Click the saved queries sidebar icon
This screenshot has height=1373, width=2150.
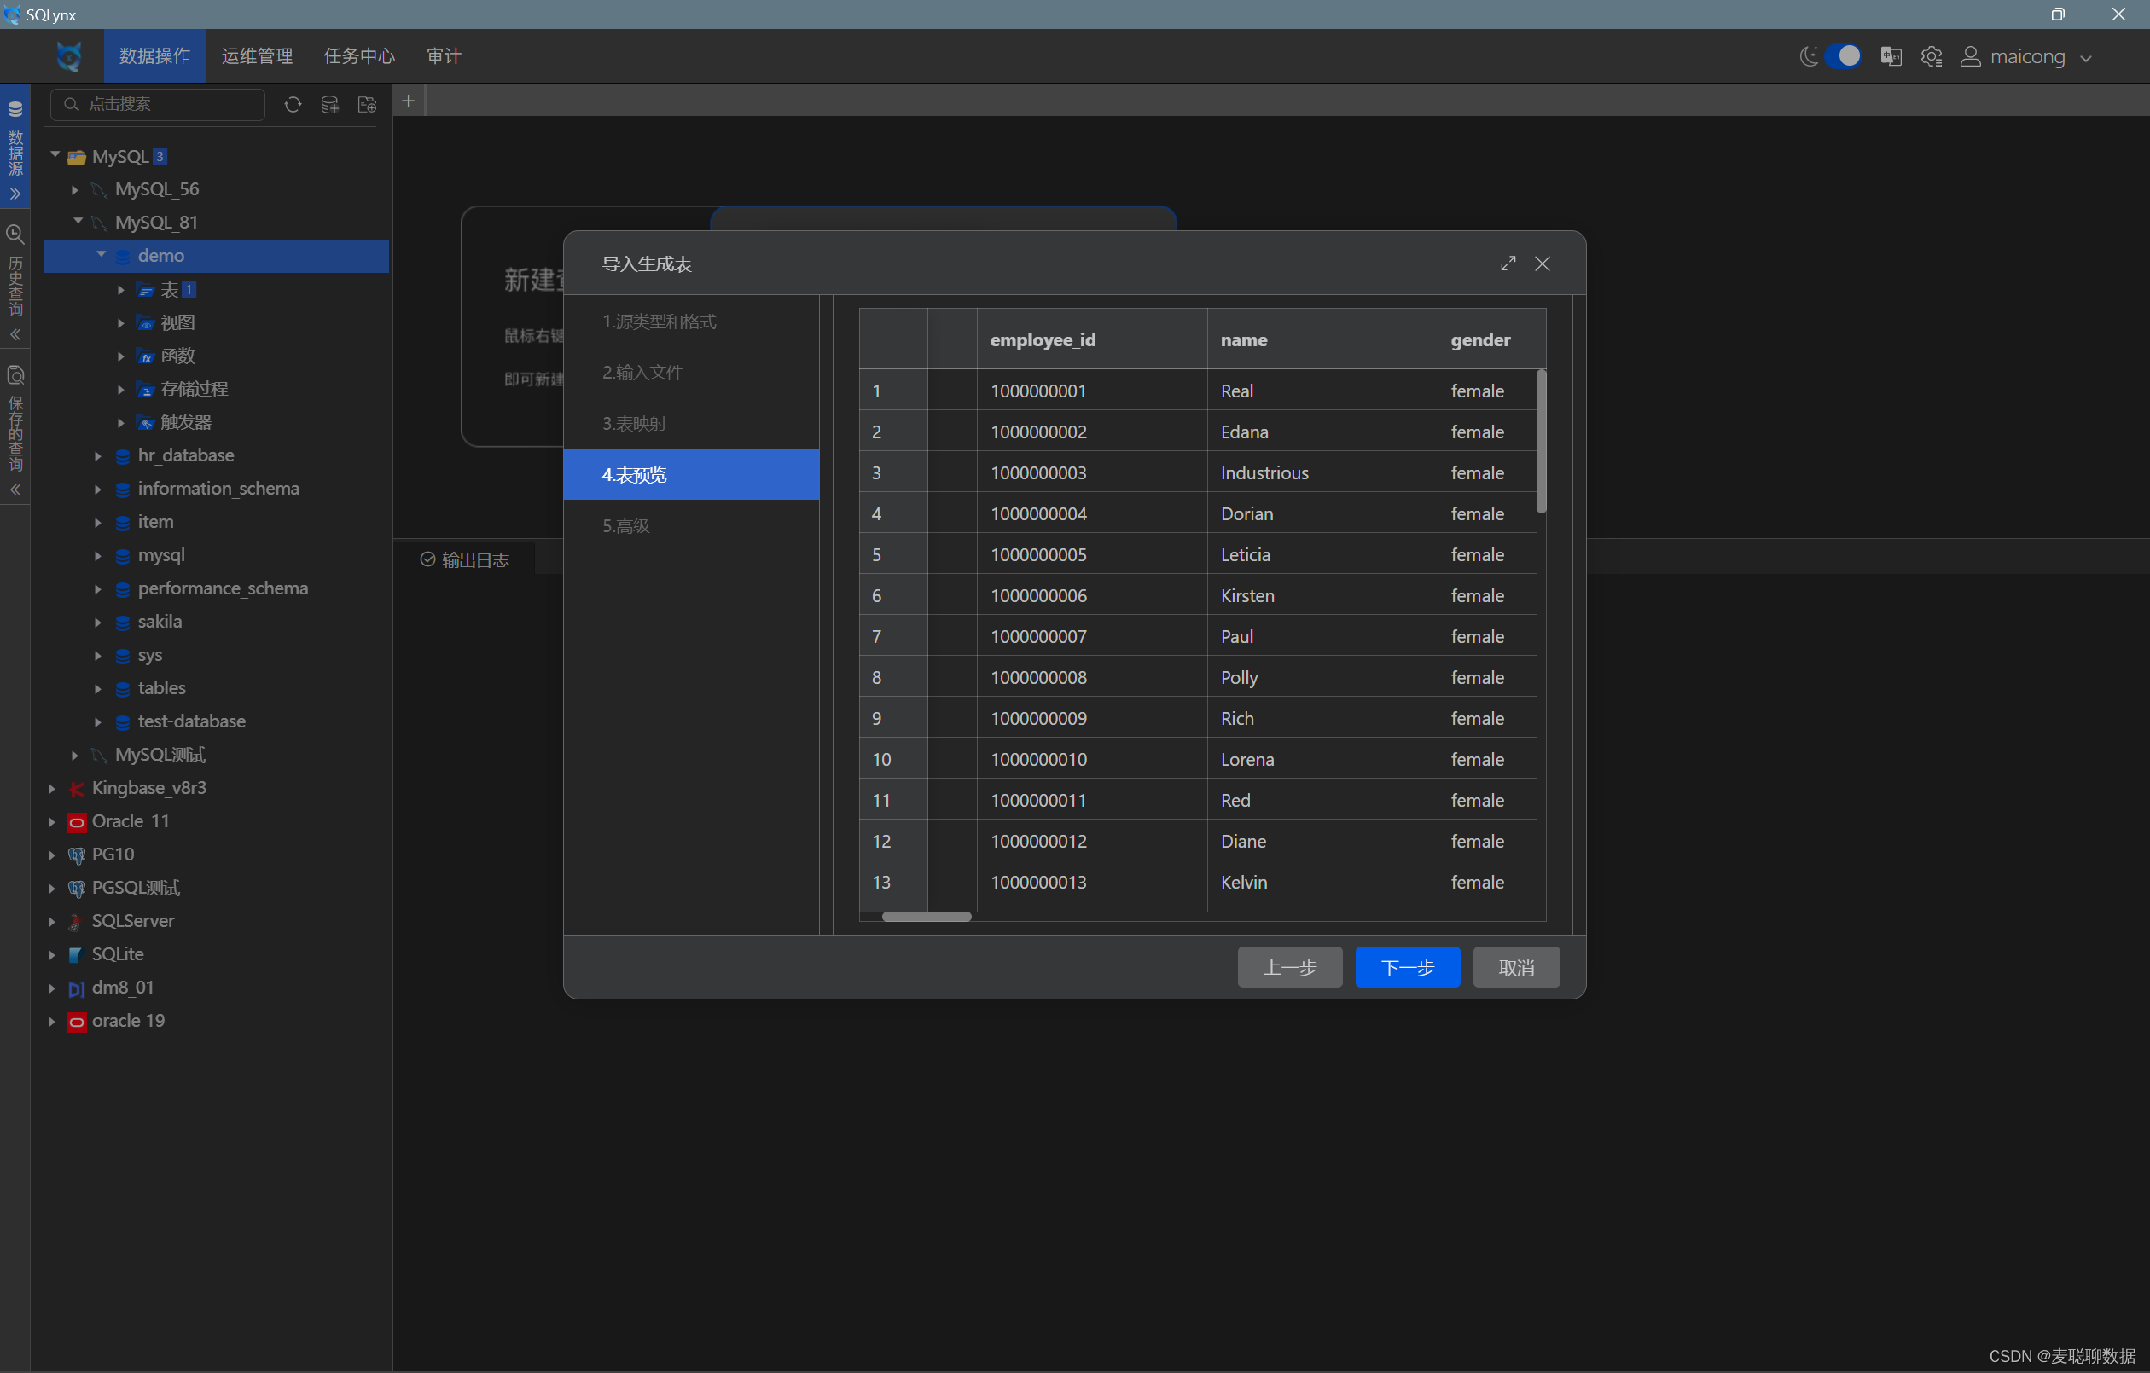pos(15,375)
